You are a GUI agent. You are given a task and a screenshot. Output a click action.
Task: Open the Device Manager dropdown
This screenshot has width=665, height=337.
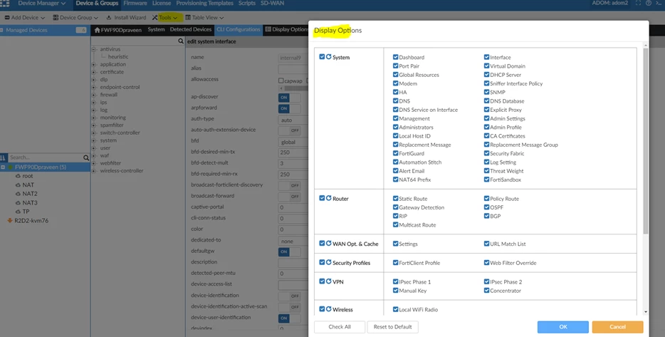click(x=41, y=3)
